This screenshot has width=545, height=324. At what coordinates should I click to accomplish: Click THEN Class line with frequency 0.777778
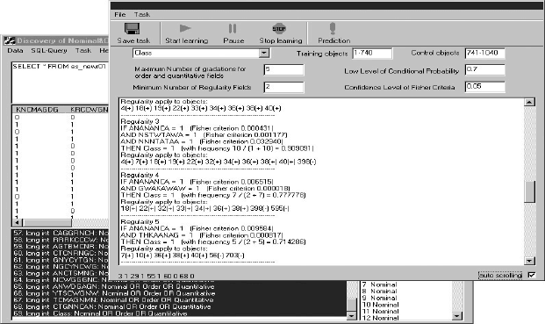(213, 195)
